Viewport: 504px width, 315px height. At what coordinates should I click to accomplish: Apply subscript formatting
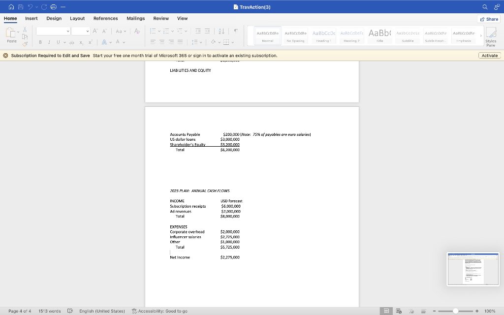coord(81,42)
